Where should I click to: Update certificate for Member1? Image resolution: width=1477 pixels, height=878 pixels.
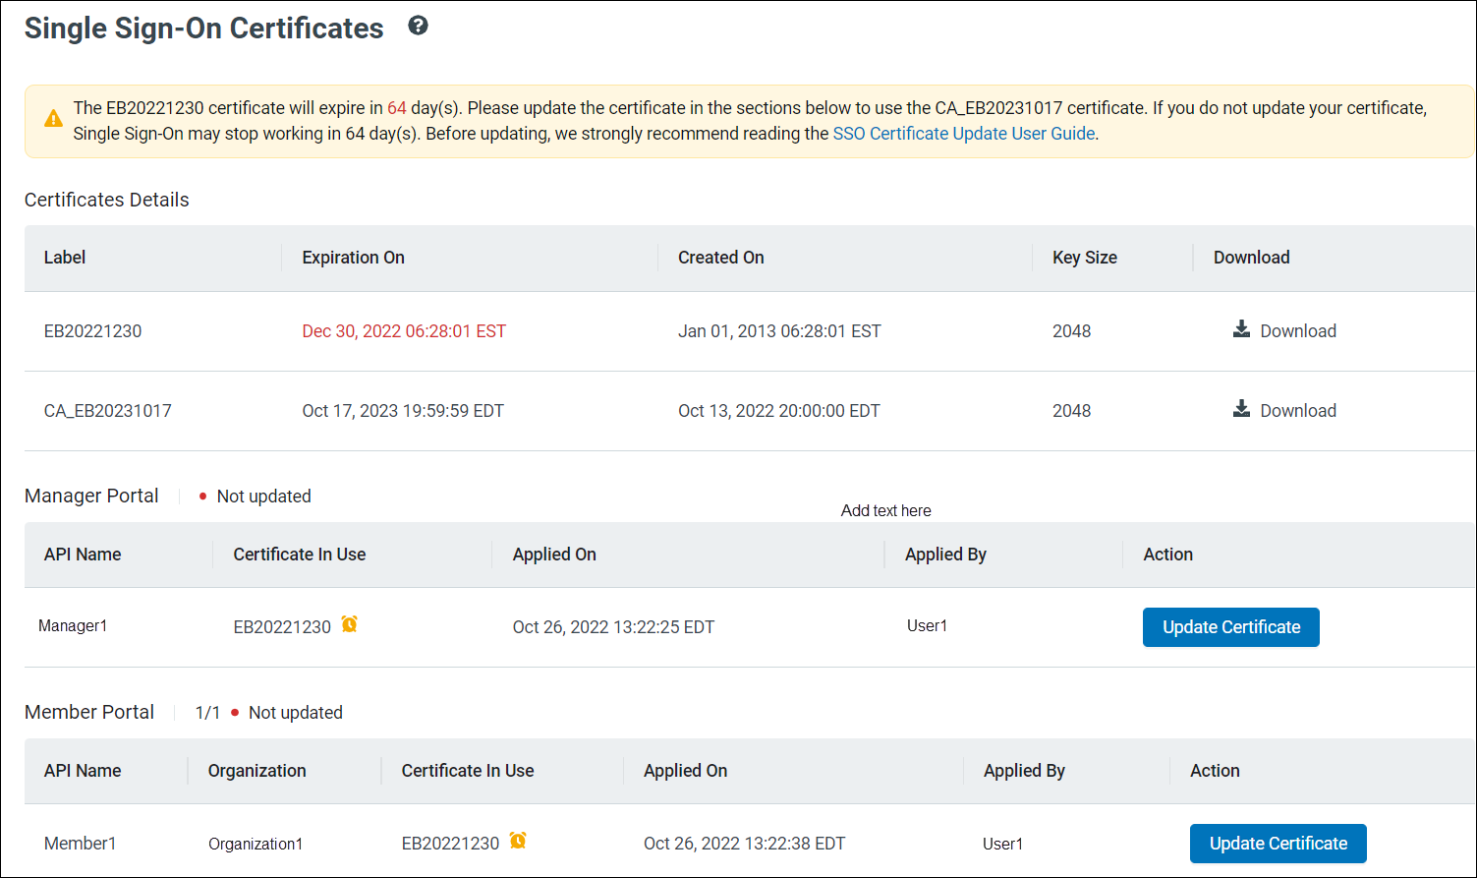click(x=1278, y=844)
